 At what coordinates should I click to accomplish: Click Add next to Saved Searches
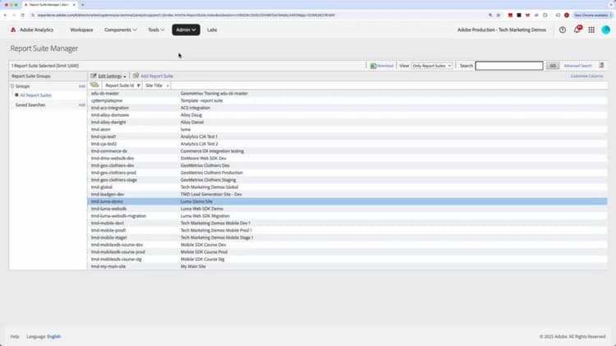point(81,105)
